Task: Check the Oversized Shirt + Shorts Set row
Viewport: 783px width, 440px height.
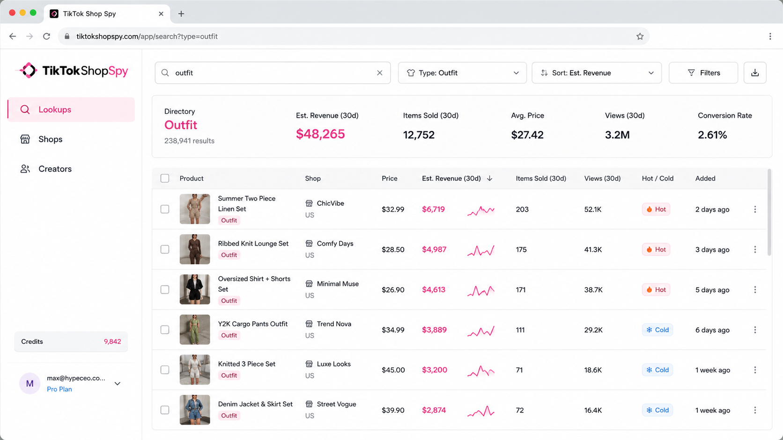Action: pos(165,290)
